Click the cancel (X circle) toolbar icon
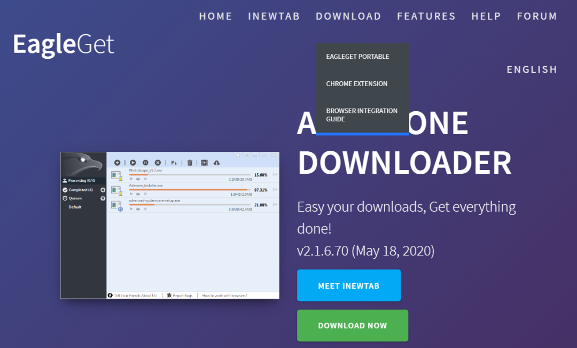This screenshot has height=348, width=577. [x=158, y=163]
